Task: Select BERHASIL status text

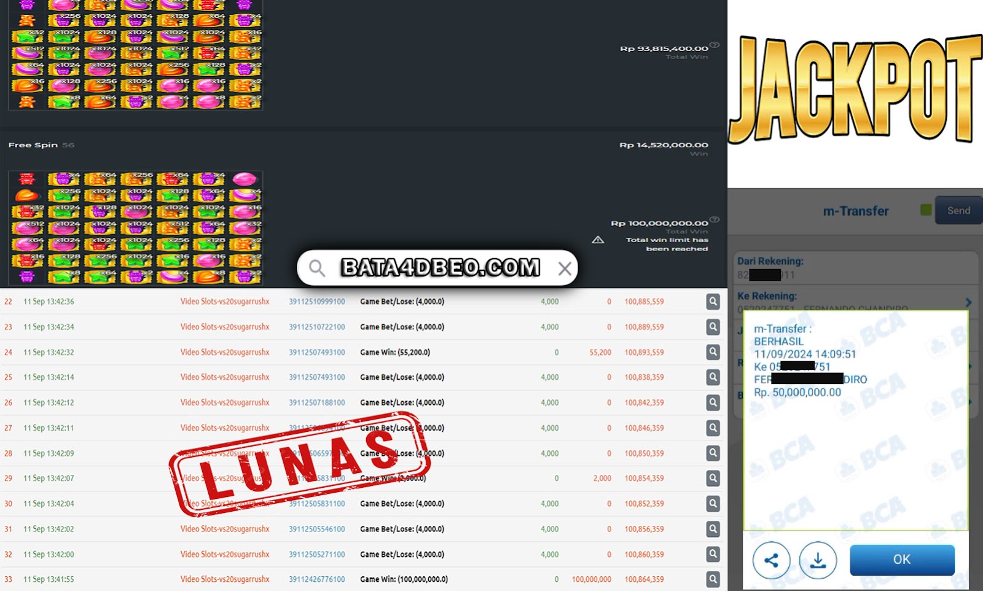Action: click(778, 342)
